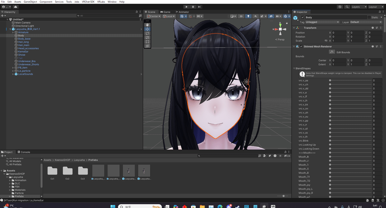386x208 pixels.
Task: Click the Play button in toolbar
Action: (x=187, y=7)
